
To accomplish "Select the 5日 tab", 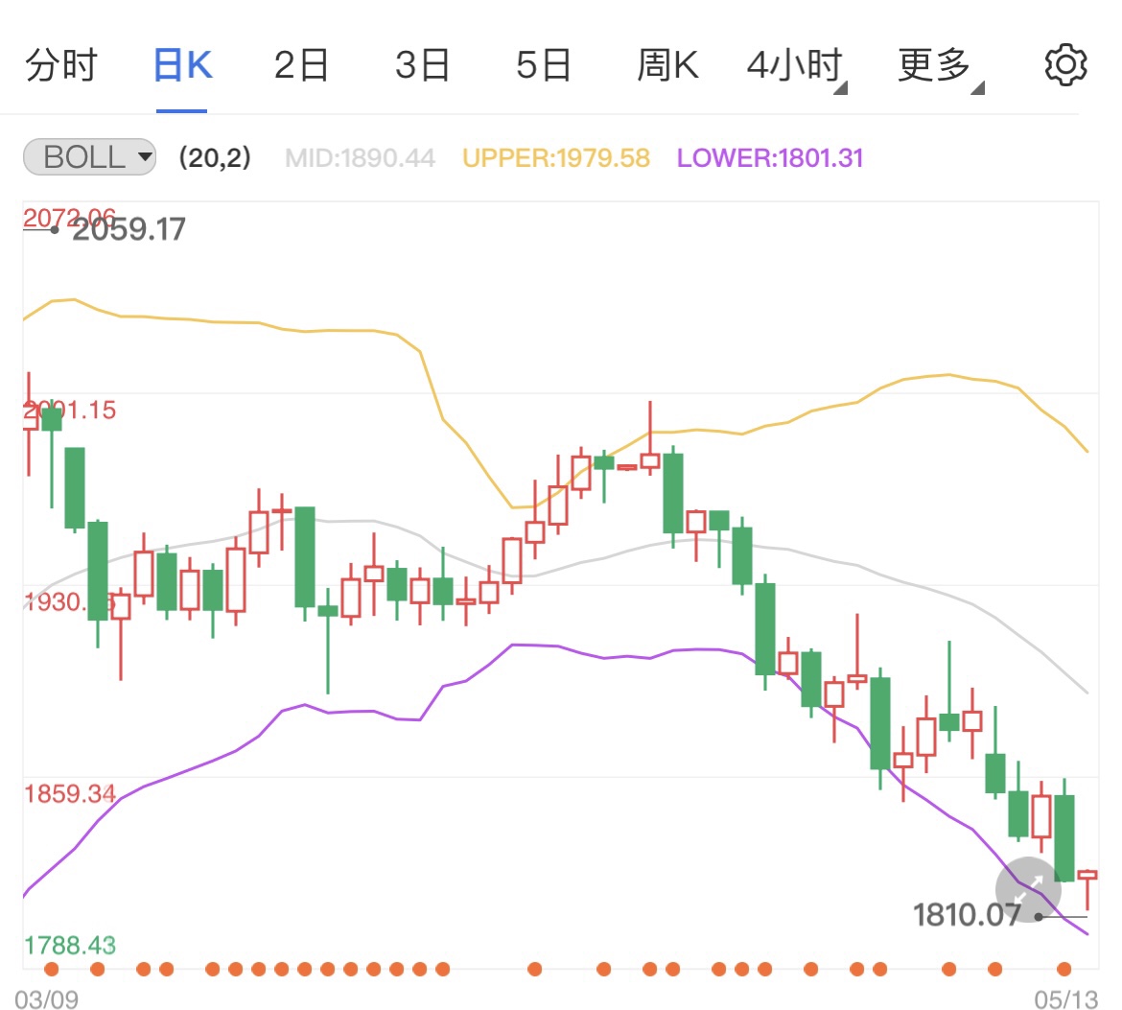I will coord(543,65).
